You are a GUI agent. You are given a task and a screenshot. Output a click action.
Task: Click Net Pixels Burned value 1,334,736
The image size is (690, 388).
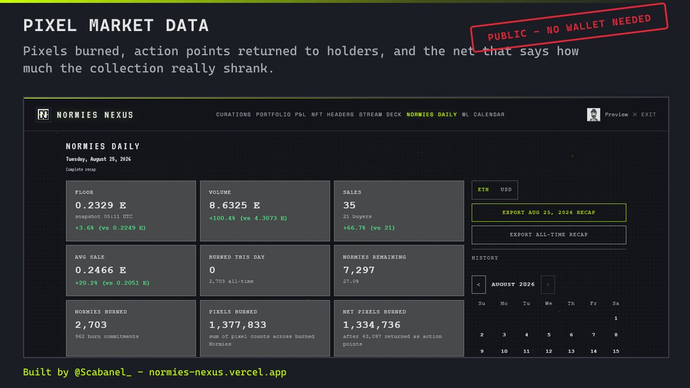tap(372, 325)
